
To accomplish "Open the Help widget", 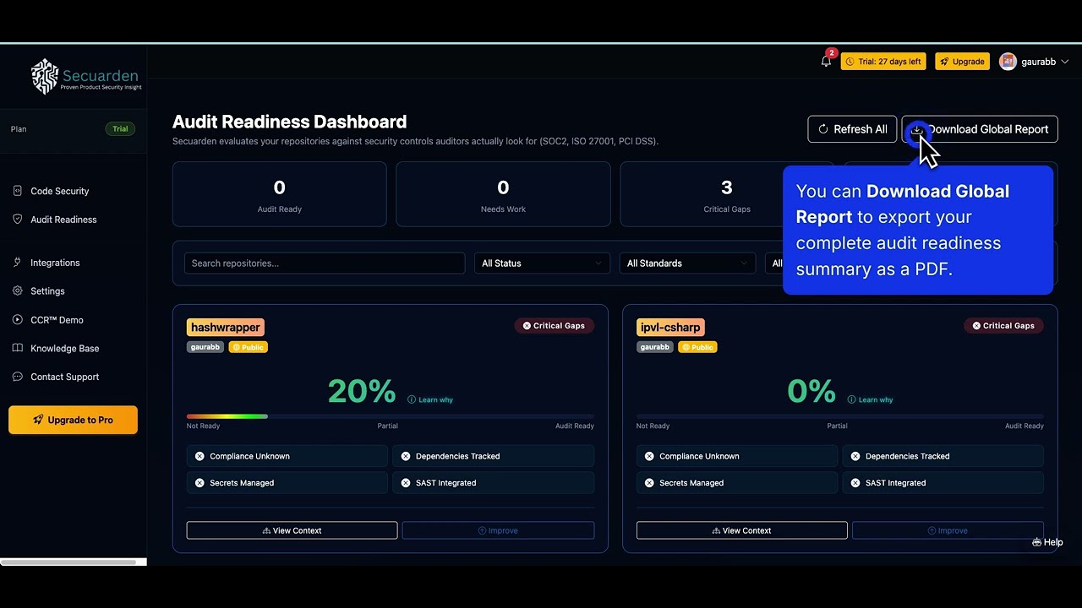I will 1047,542.
